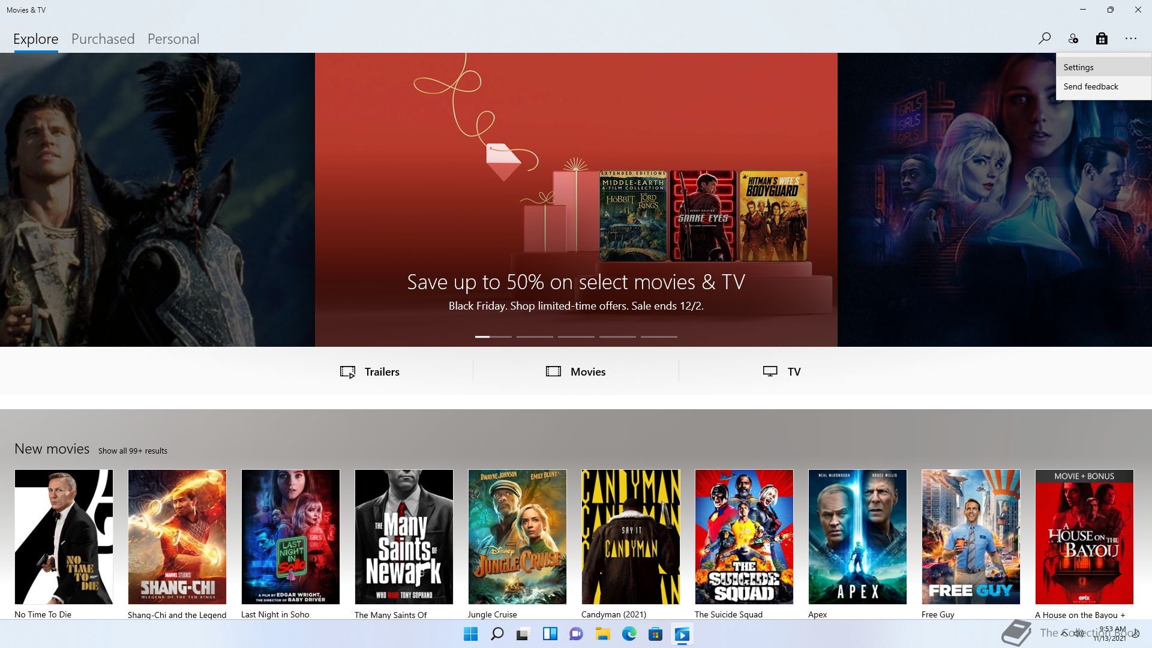Choose Send feedback menu entry

point(1104,86)
